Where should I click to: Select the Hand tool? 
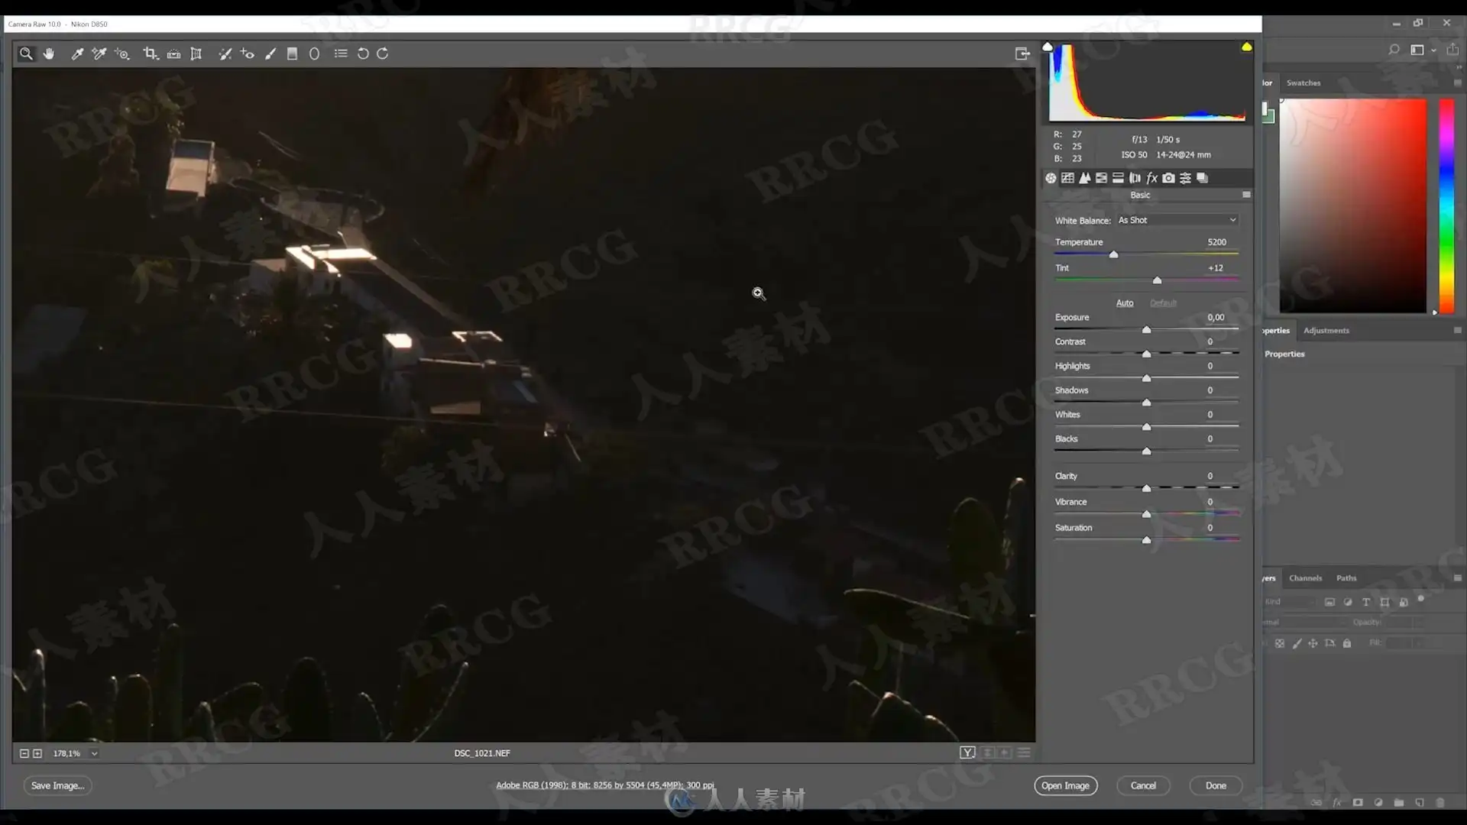[49, 53]
